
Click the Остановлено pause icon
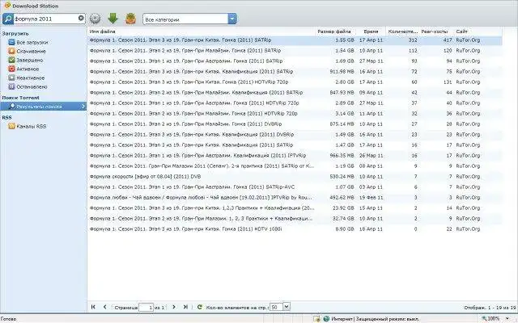[11, 86]
